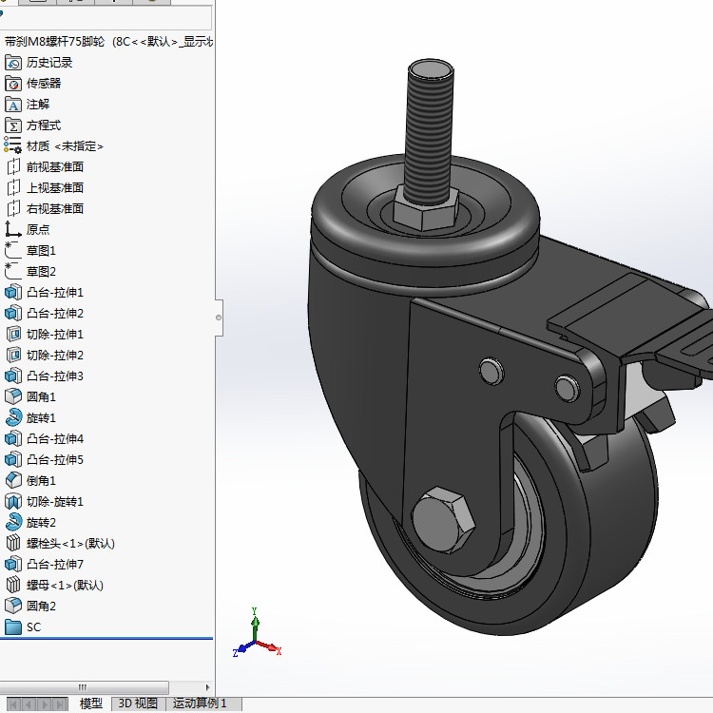Select the 凸台-拉伸7 feature label
Image resolution: width=713 pixels, height=713 pixels.
pyautogui.click(x=55, y=565)
